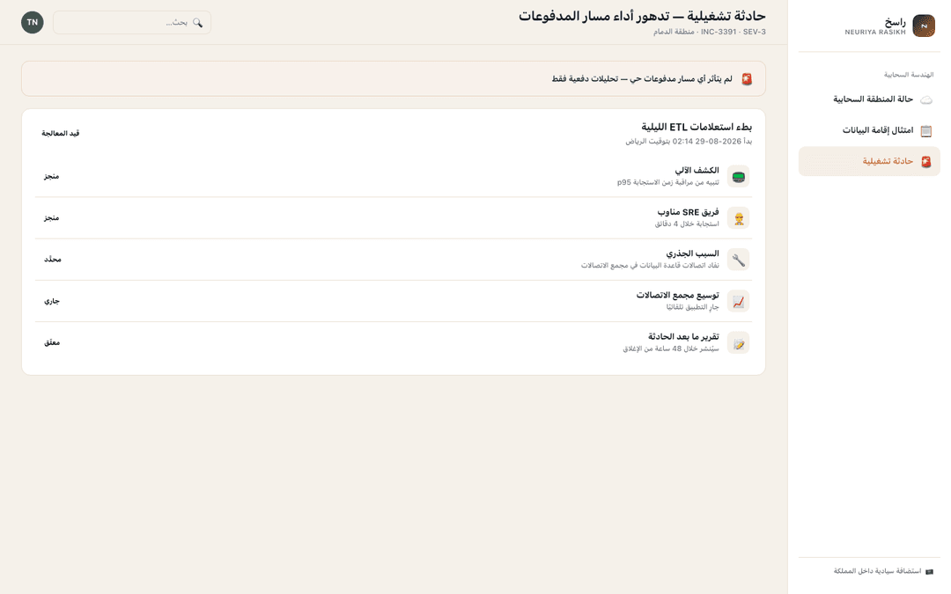951x594 pixels.
Task: Click the wrench icon for السبب الجذري
Action: click(x=738, y=260)
